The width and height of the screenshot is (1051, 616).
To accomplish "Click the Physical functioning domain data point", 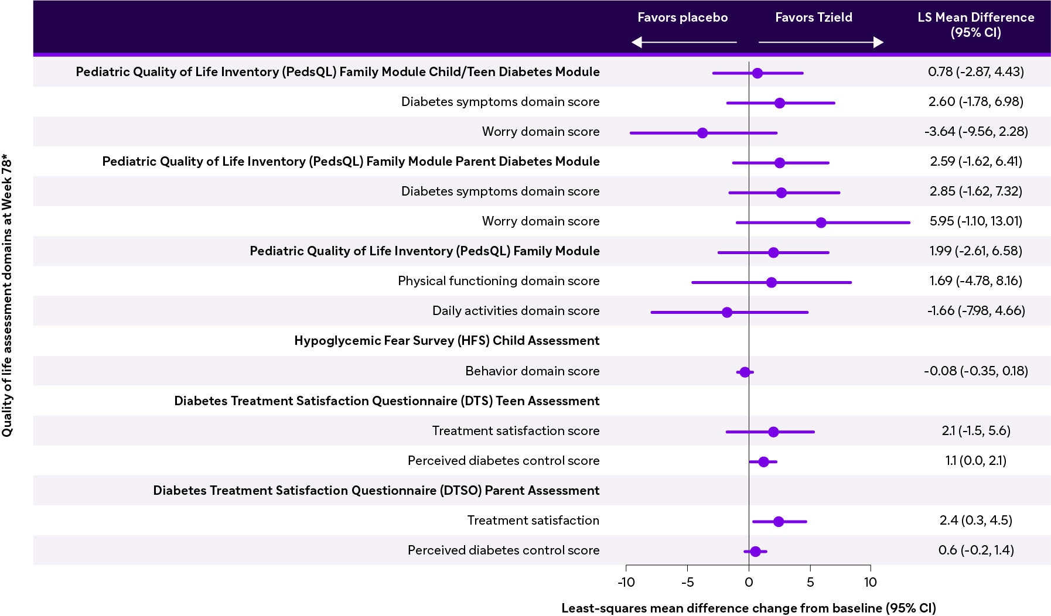I will [771, 282].
